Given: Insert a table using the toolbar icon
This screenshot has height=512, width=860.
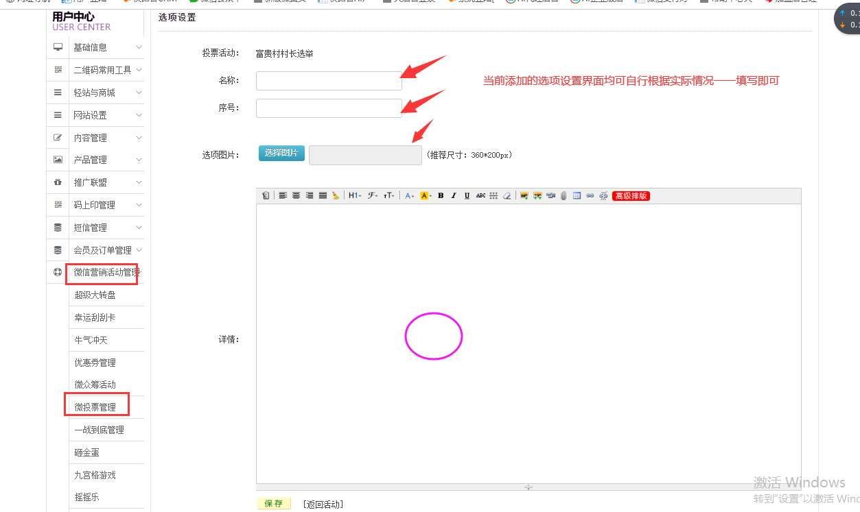Looking at the screenshot, I should pos(577,196).
